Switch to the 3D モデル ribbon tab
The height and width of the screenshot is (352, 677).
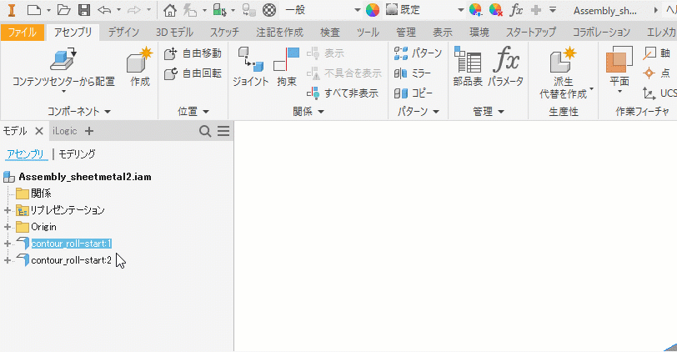[174, 33]
